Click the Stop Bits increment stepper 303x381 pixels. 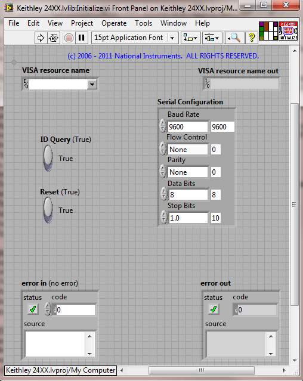pyautogui.click(x=164, y=215)
